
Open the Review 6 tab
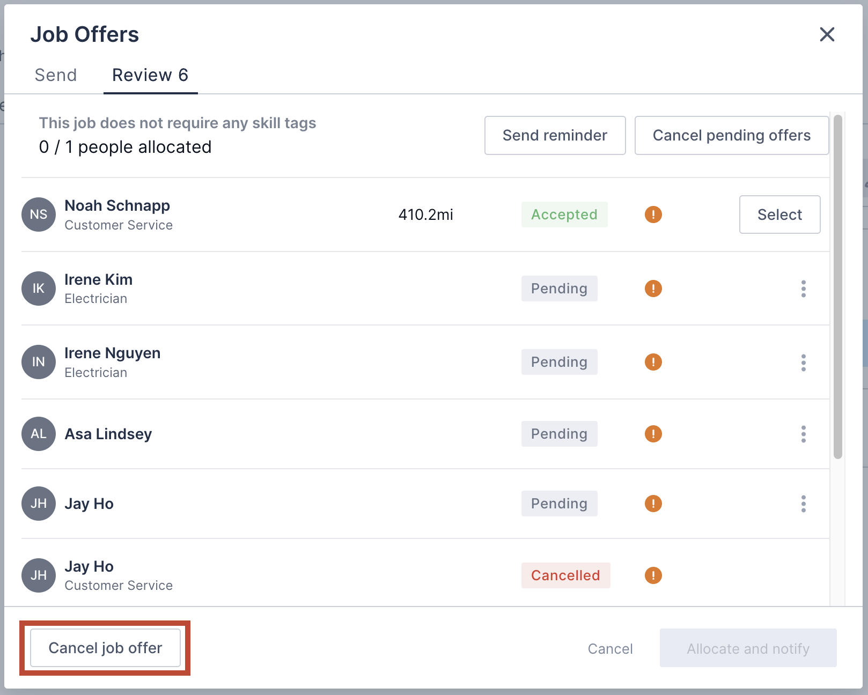[150, 75]
